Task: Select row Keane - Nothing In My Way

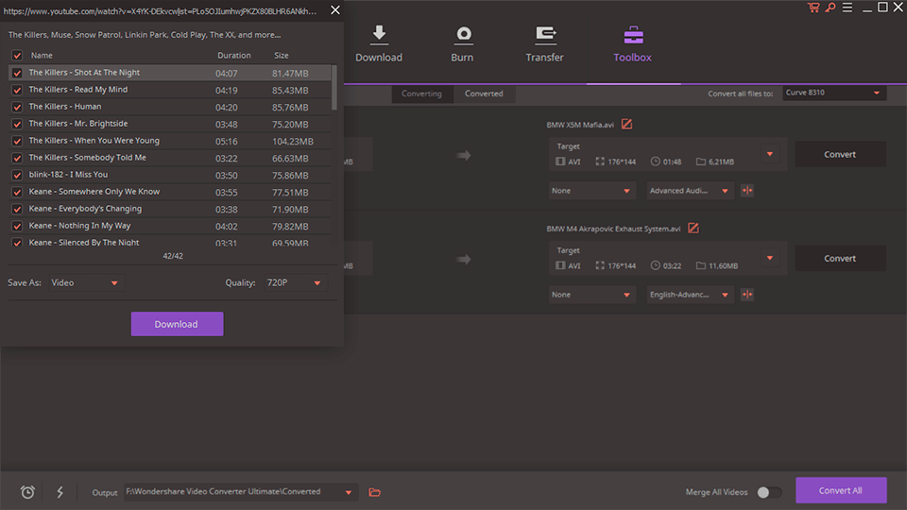Action: (170, 226)
